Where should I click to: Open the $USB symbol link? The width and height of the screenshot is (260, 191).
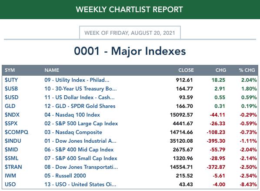[11, 89]
